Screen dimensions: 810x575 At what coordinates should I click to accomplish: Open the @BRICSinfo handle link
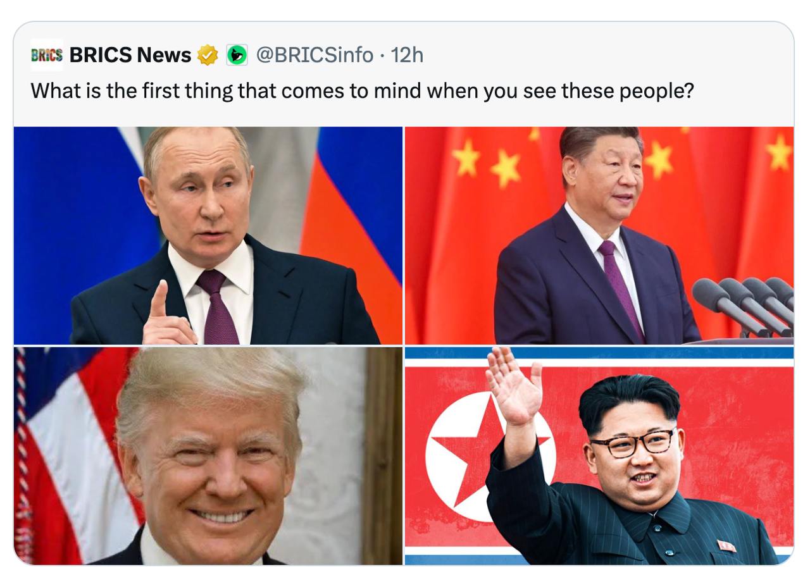315,56
